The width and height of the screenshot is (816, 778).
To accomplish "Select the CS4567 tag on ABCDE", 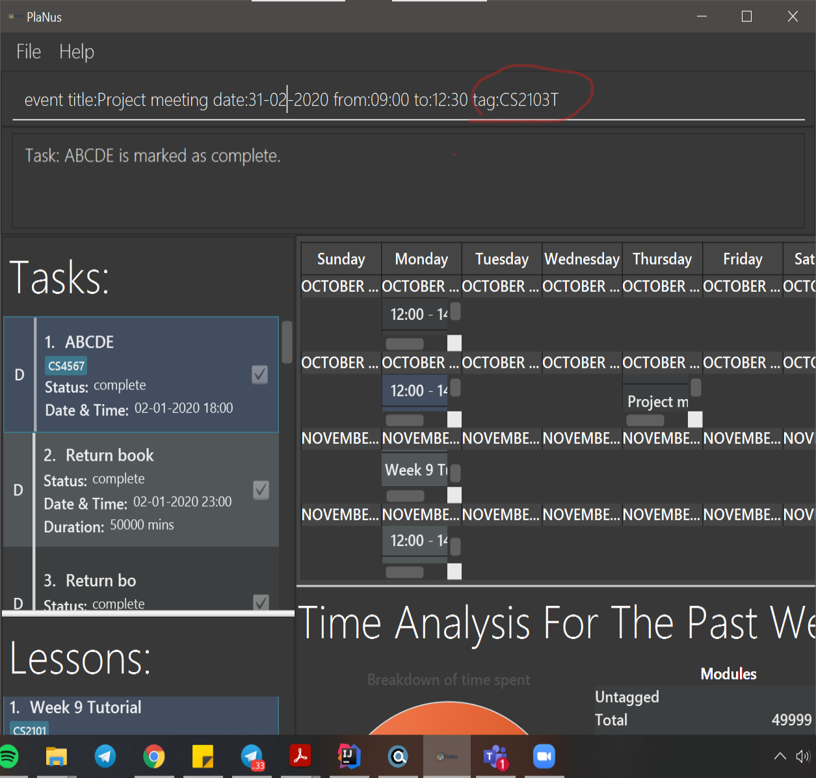I will point(66,366).
